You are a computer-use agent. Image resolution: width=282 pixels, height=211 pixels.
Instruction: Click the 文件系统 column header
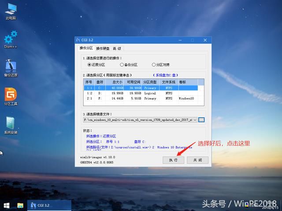point(169,82)
